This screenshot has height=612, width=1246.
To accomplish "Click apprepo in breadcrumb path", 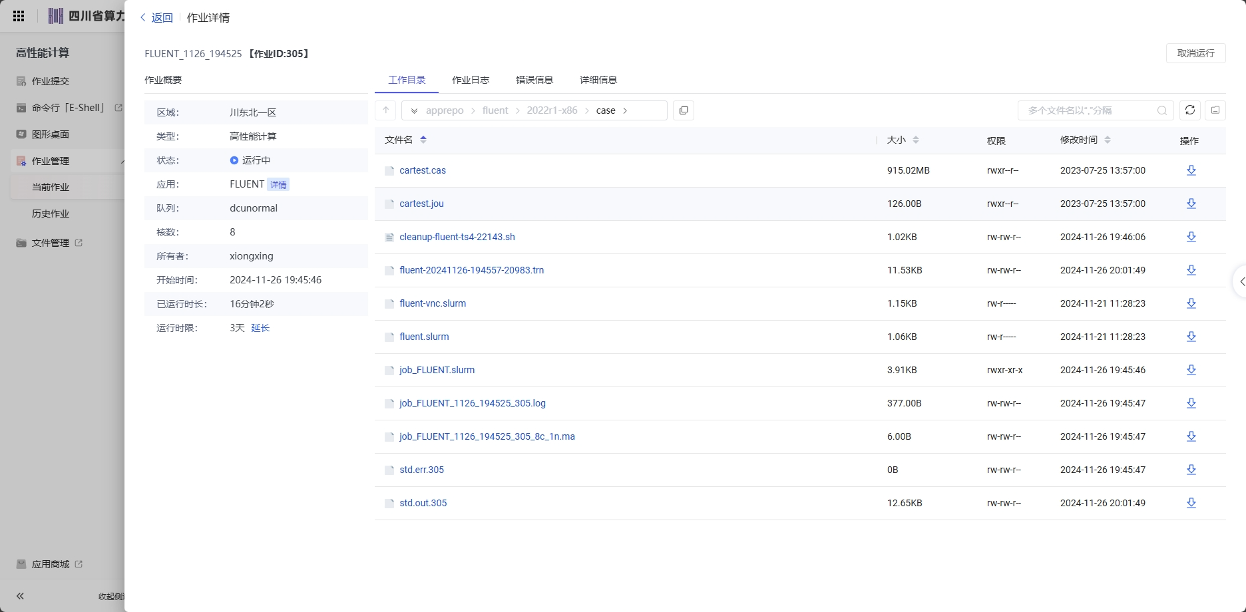I will click(x=445, y=110).
